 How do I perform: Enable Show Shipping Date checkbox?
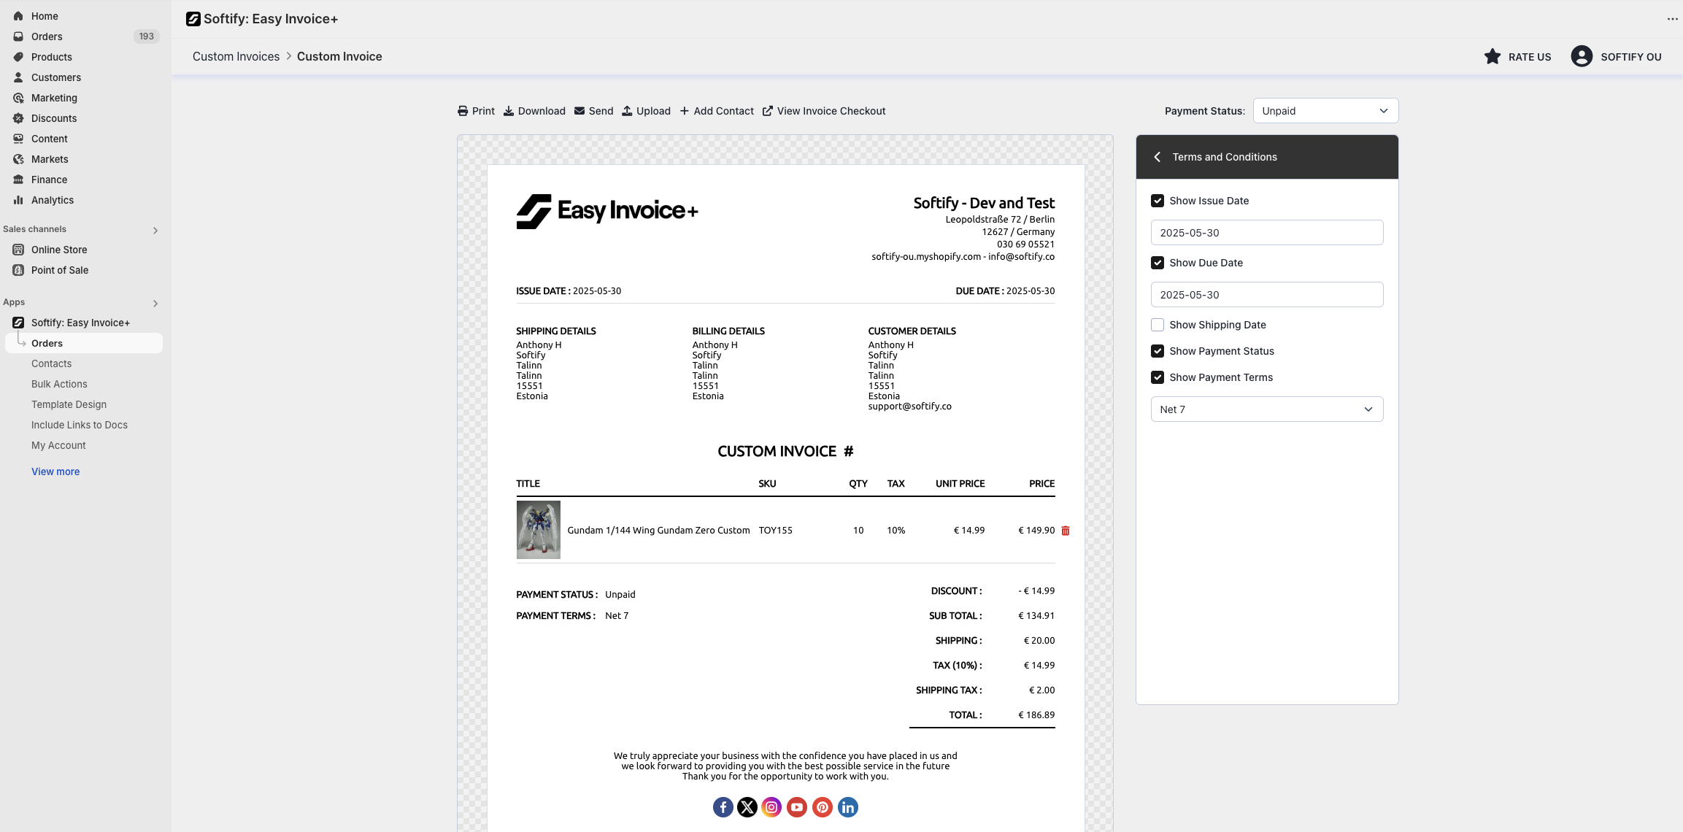(1158, 325)
